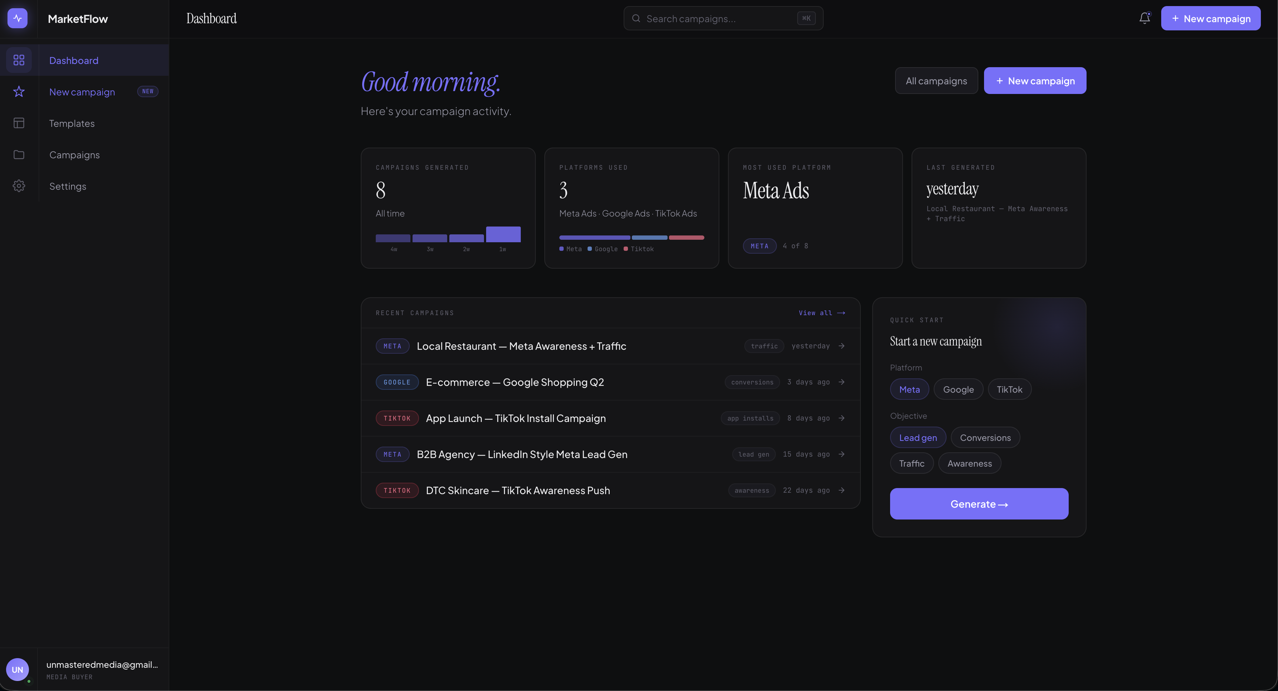1278x691 pixels.
Task: Select the Dashboard grid icon in sidebar
Action: [x=19, y=60]
